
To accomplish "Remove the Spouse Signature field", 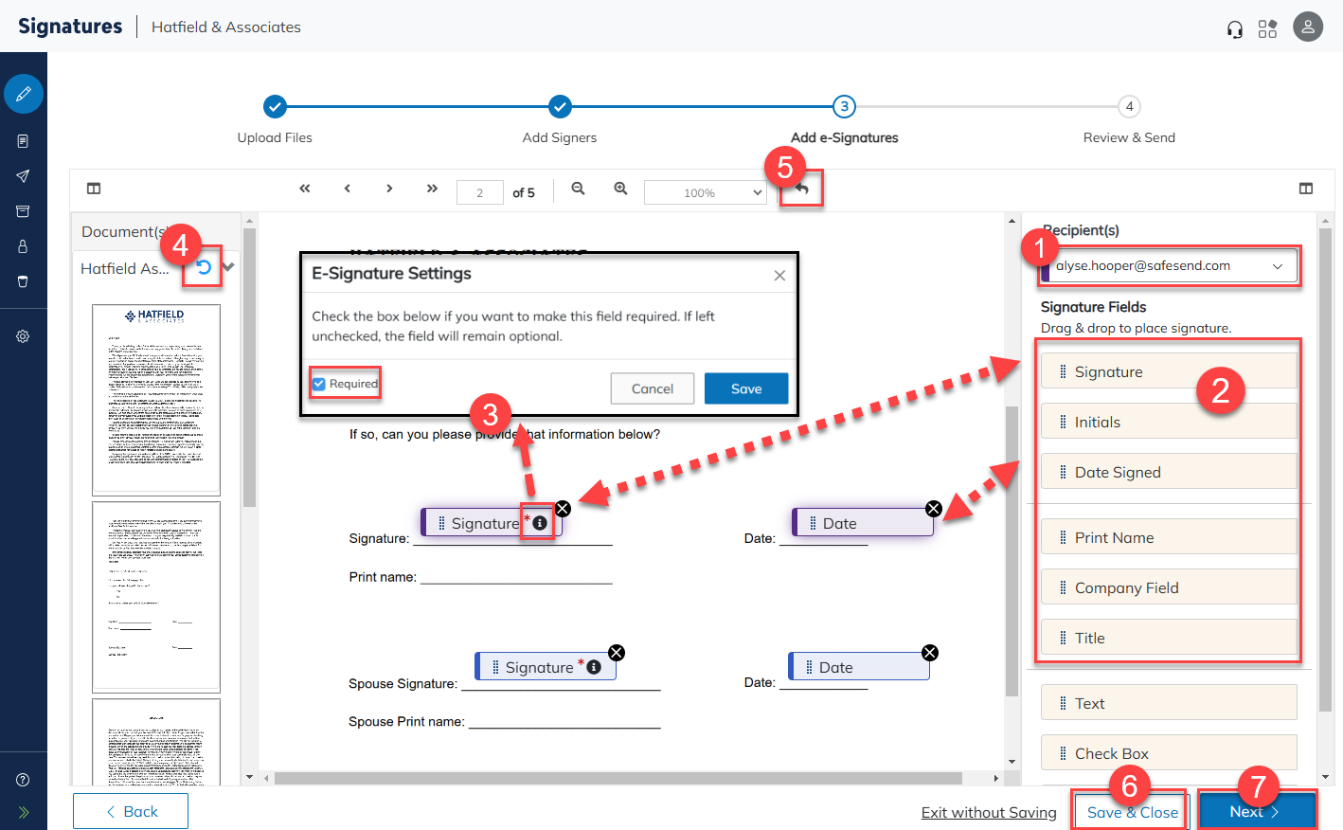I will tap(617, 653).
